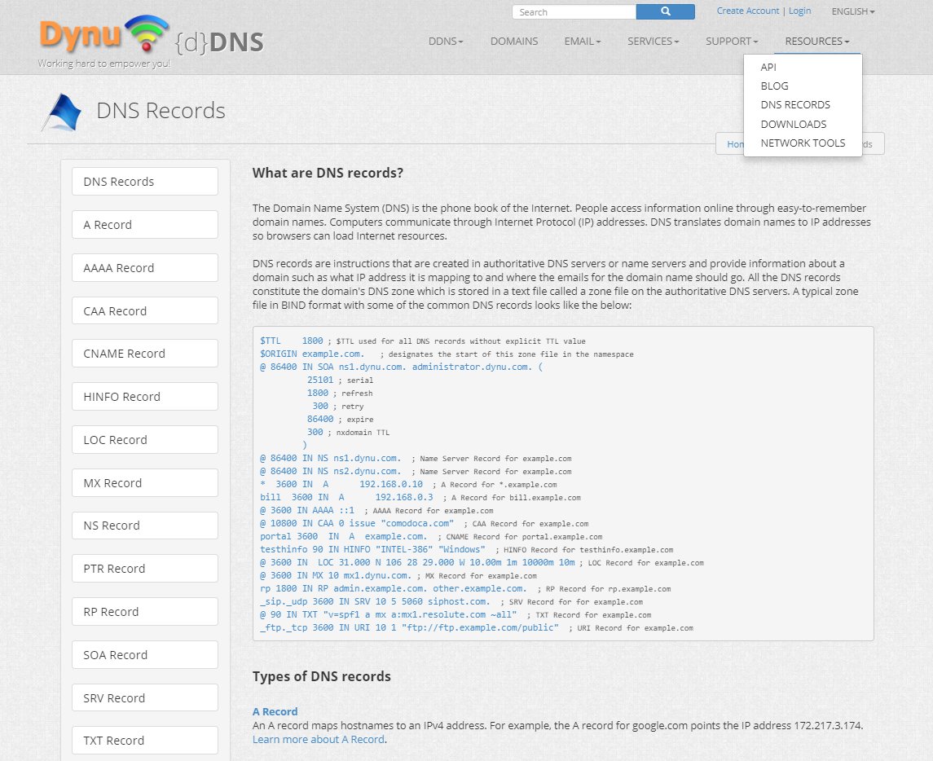
Task: Click the search magnifier button
Action: 665,11
